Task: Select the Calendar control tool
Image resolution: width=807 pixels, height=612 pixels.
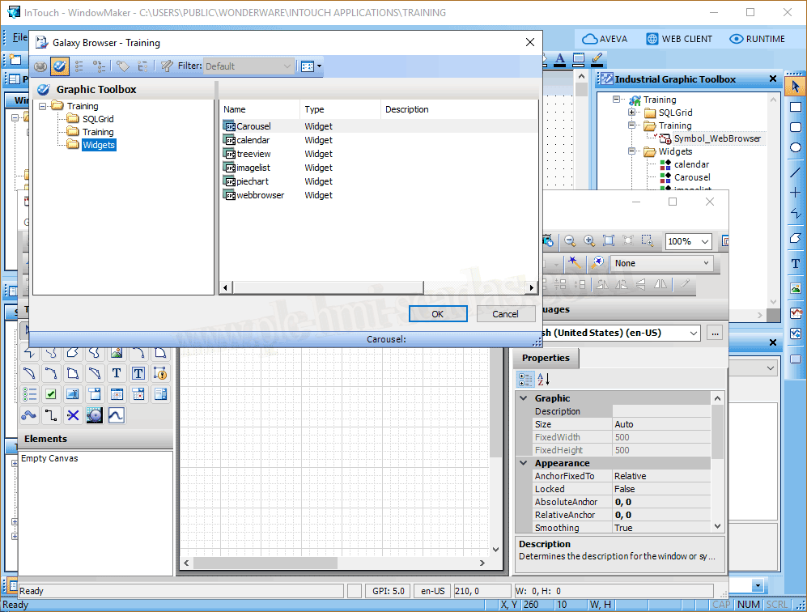Action: pos(117,394)
